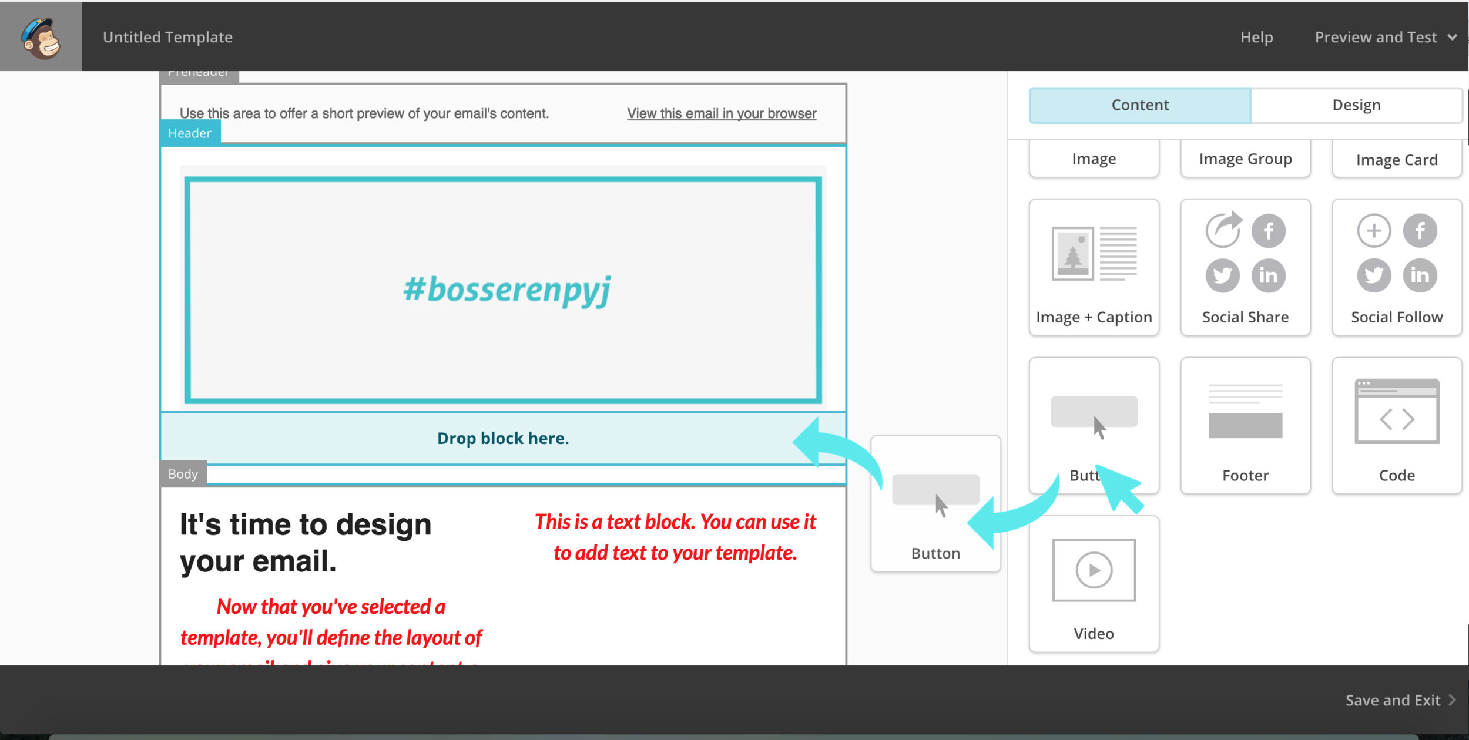Switch to the Content tab
This screenshot has height=740, width=1469.
(x=1140, y=105)
